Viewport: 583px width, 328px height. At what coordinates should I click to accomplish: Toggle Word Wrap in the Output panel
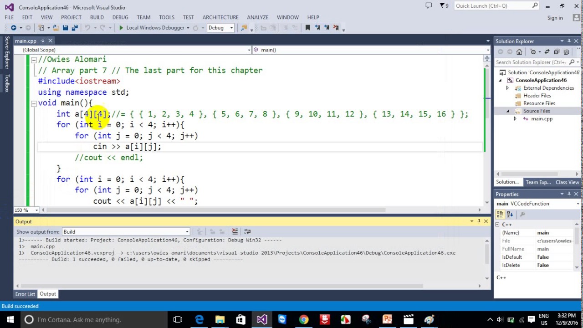pyautogui.click(x=247, y=231)
